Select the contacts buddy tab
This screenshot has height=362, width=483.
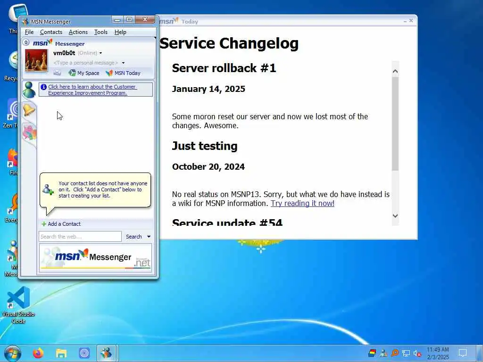coord(29,90)
